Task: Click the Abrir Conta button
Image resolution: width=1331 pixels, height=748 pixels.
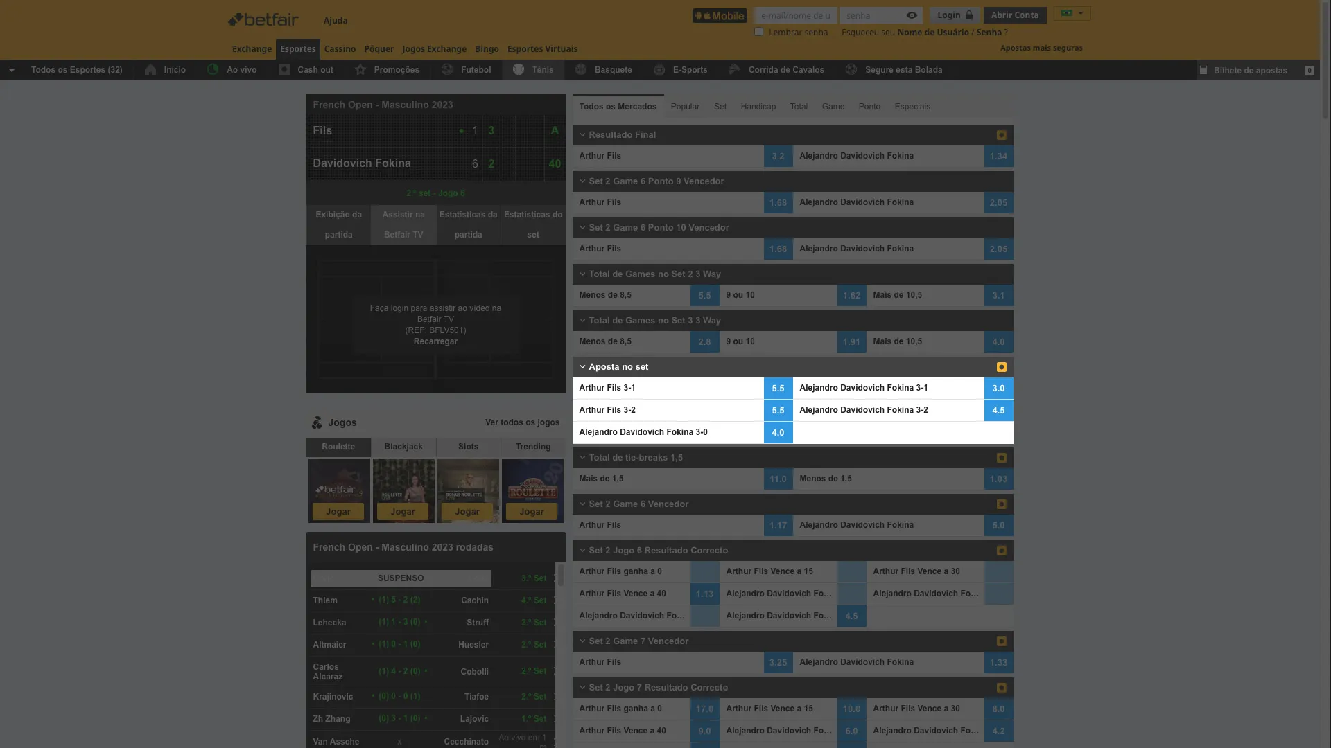Action: pos(1015,15)
